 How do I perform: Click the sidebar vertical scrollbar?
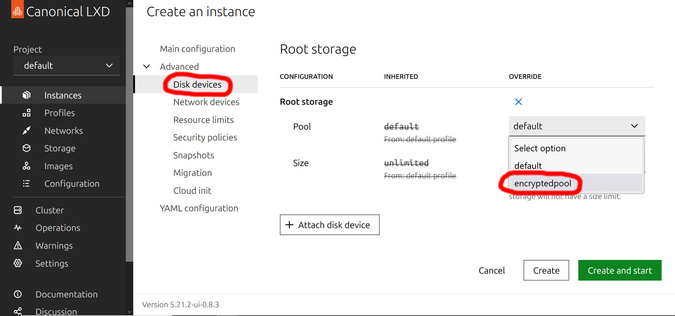pyautogui.click(x=129, y=135)
